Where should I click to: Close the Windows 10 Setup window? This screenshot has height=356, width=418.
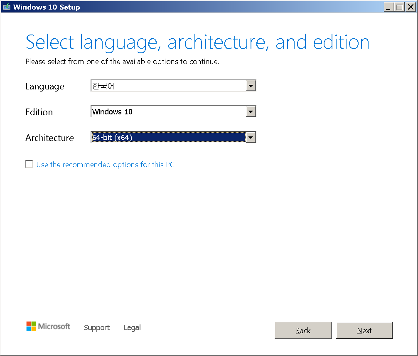[411, 7]
